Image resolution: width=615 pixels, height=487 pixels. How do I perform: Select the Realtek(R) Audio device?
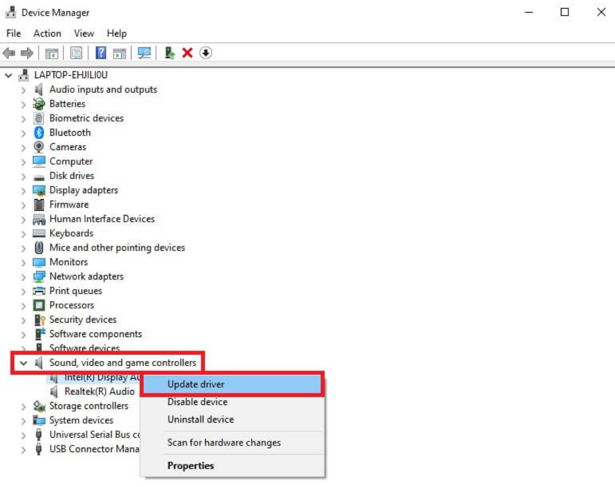[99, 391]
